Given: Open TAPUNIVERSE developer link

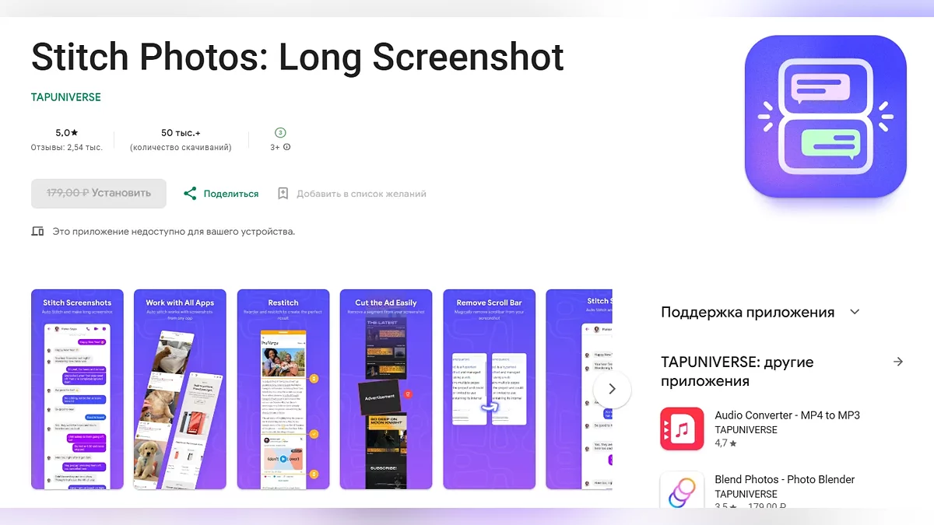Looking at the screenshot, I should 66,97.
